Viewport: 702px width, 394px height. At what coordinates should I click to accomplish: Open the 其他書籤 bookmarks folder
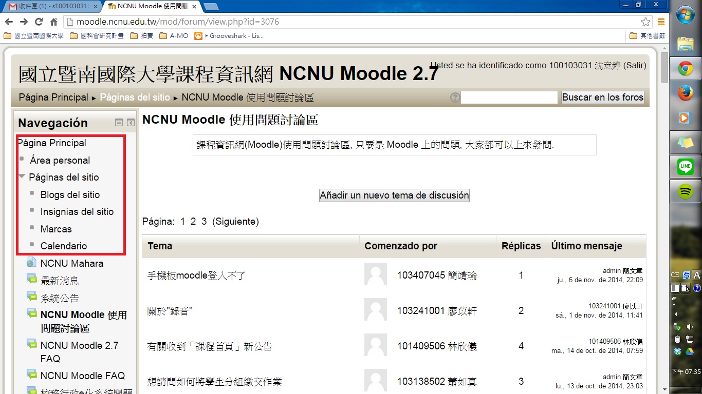(x=647, y=36)
